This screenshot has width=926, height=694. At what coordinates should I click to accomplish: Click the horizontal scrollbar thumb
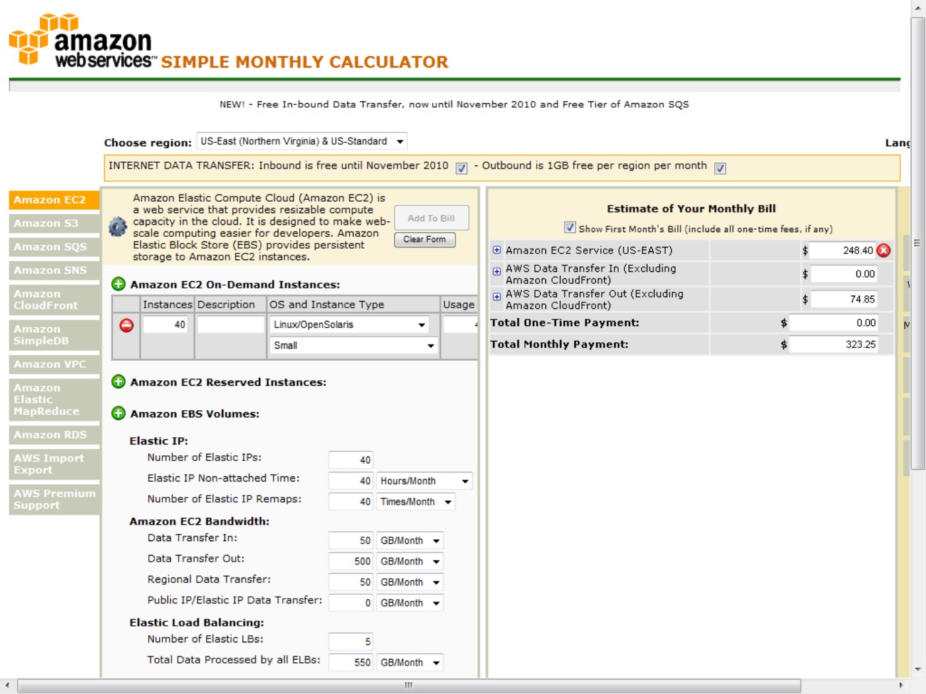tap(408, 685)
